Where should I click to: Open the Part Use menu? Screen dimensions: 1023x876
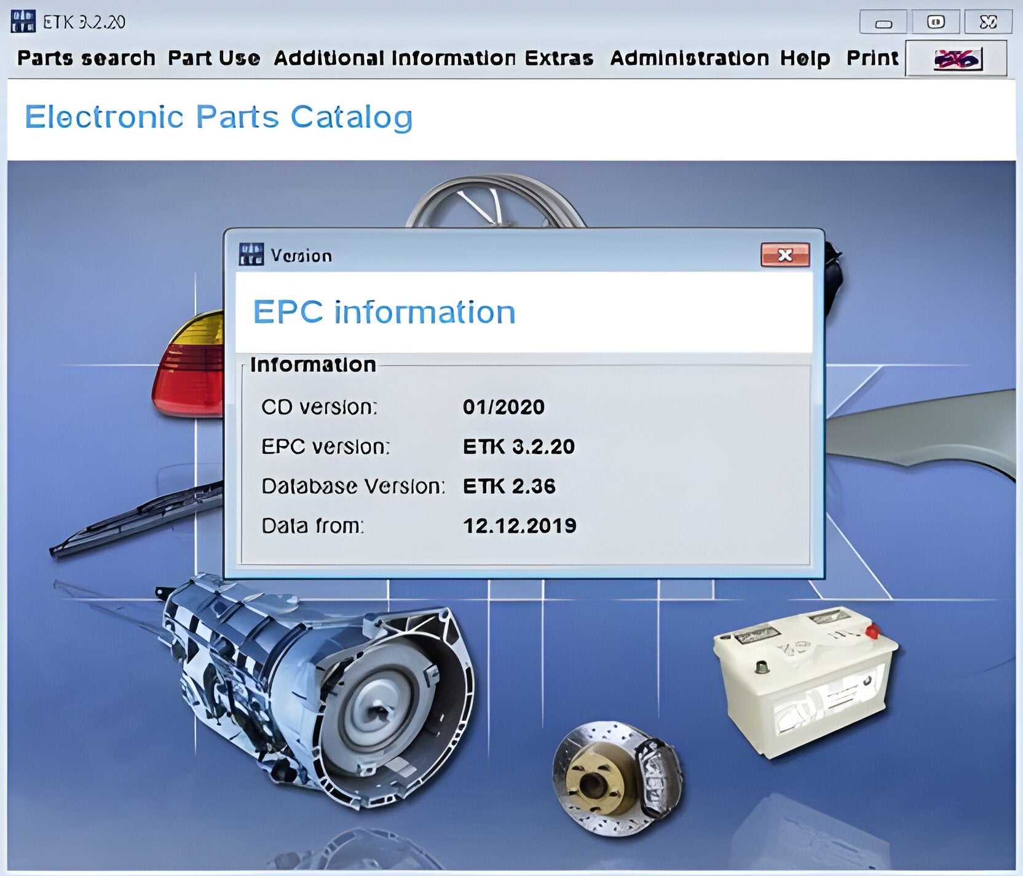point(212,57)
